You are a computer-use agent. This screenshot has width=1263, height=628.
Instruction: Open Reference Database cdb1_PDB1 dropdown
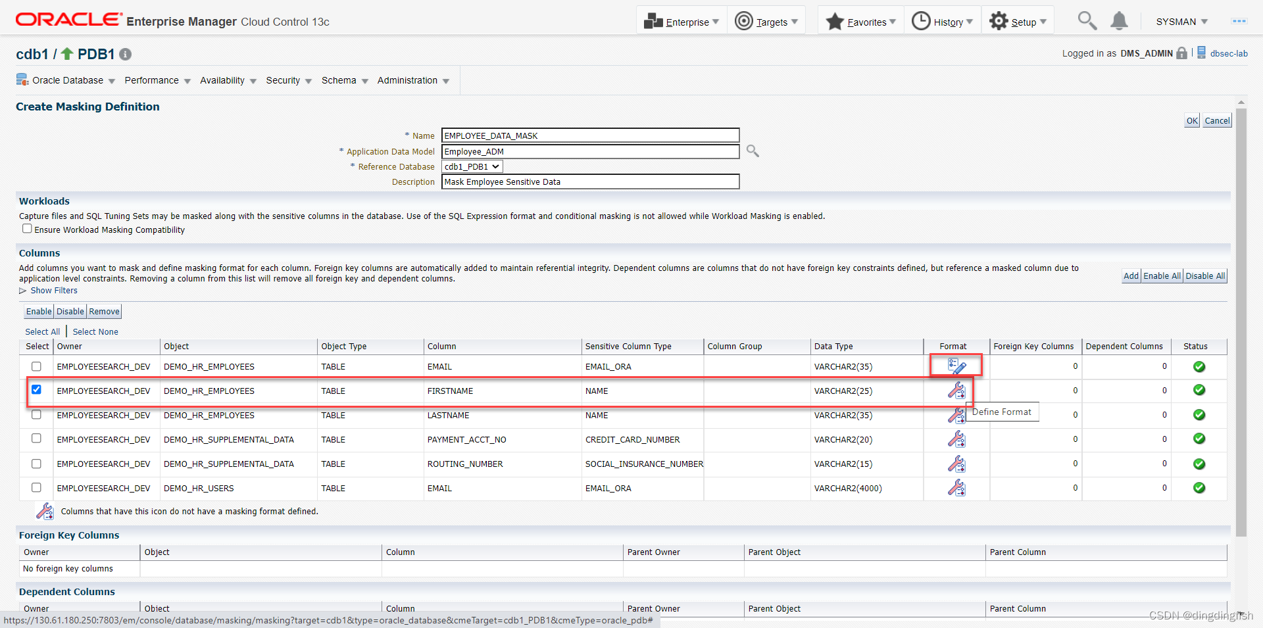coord(472,166)
